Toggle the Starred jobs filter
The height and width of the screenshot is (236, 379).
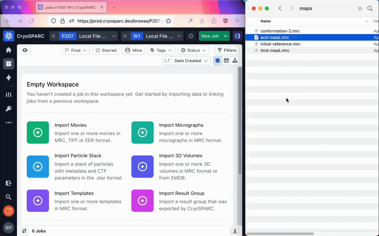point(106,50)
